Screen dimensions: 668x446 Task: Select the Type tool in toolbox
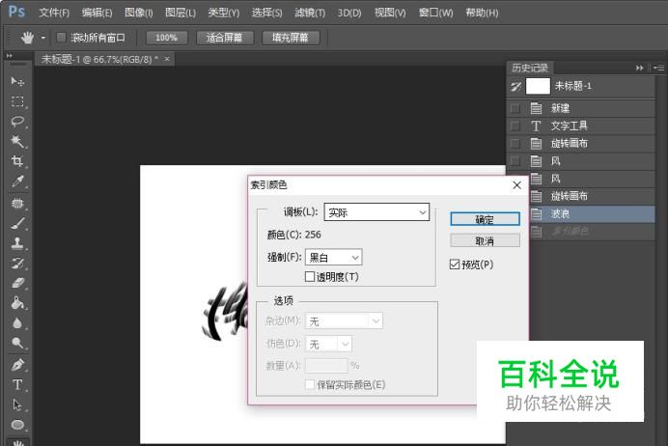pyautogui.click(x=17, y=384)
